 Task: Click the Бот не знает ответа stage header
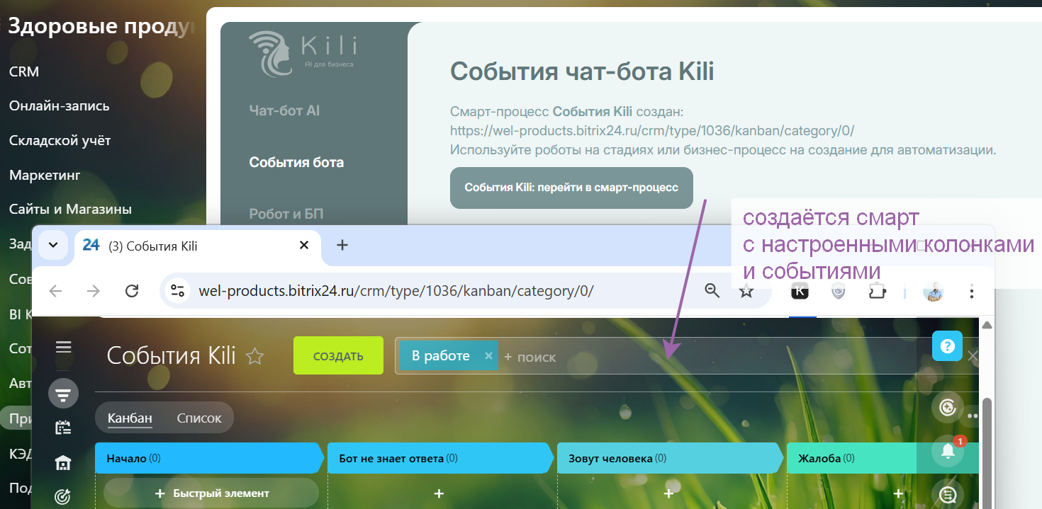439,458
